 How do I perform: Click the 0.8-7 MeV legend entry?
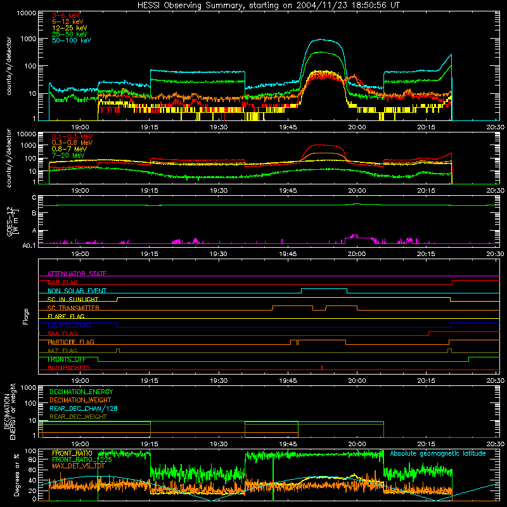pos(69,149)
